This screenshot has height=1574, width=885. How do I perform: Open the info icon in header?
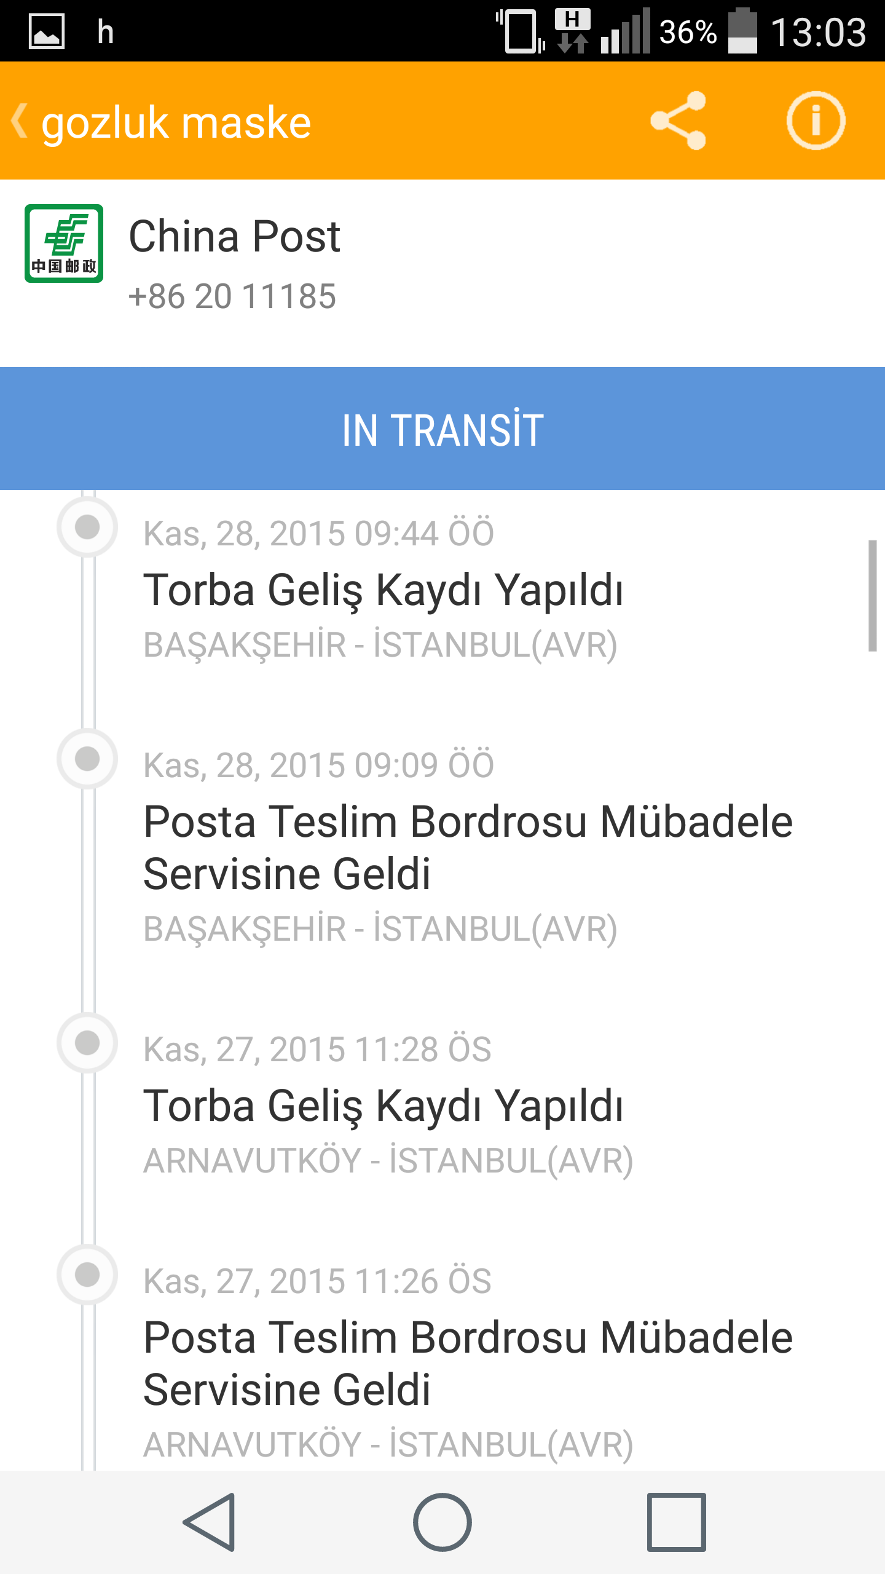click(816, 121)
